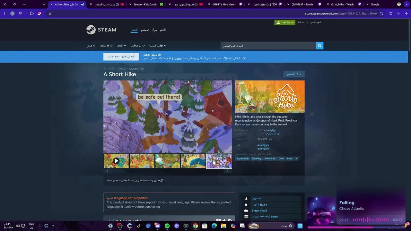The width and height of the screenshot is (411, 231).
Task: Click the Steam Cloud cloud icon
Action: pyautogui.click(x=246, y=211)
